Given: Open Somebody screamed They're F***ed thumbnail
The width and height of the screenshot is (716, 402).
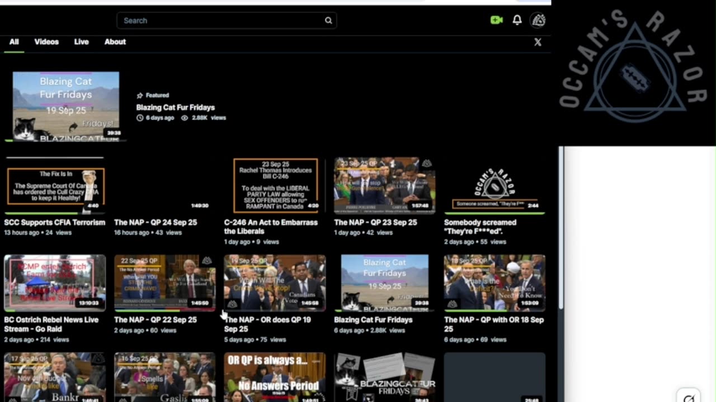Looking at the screenshot, I should 494,185.
